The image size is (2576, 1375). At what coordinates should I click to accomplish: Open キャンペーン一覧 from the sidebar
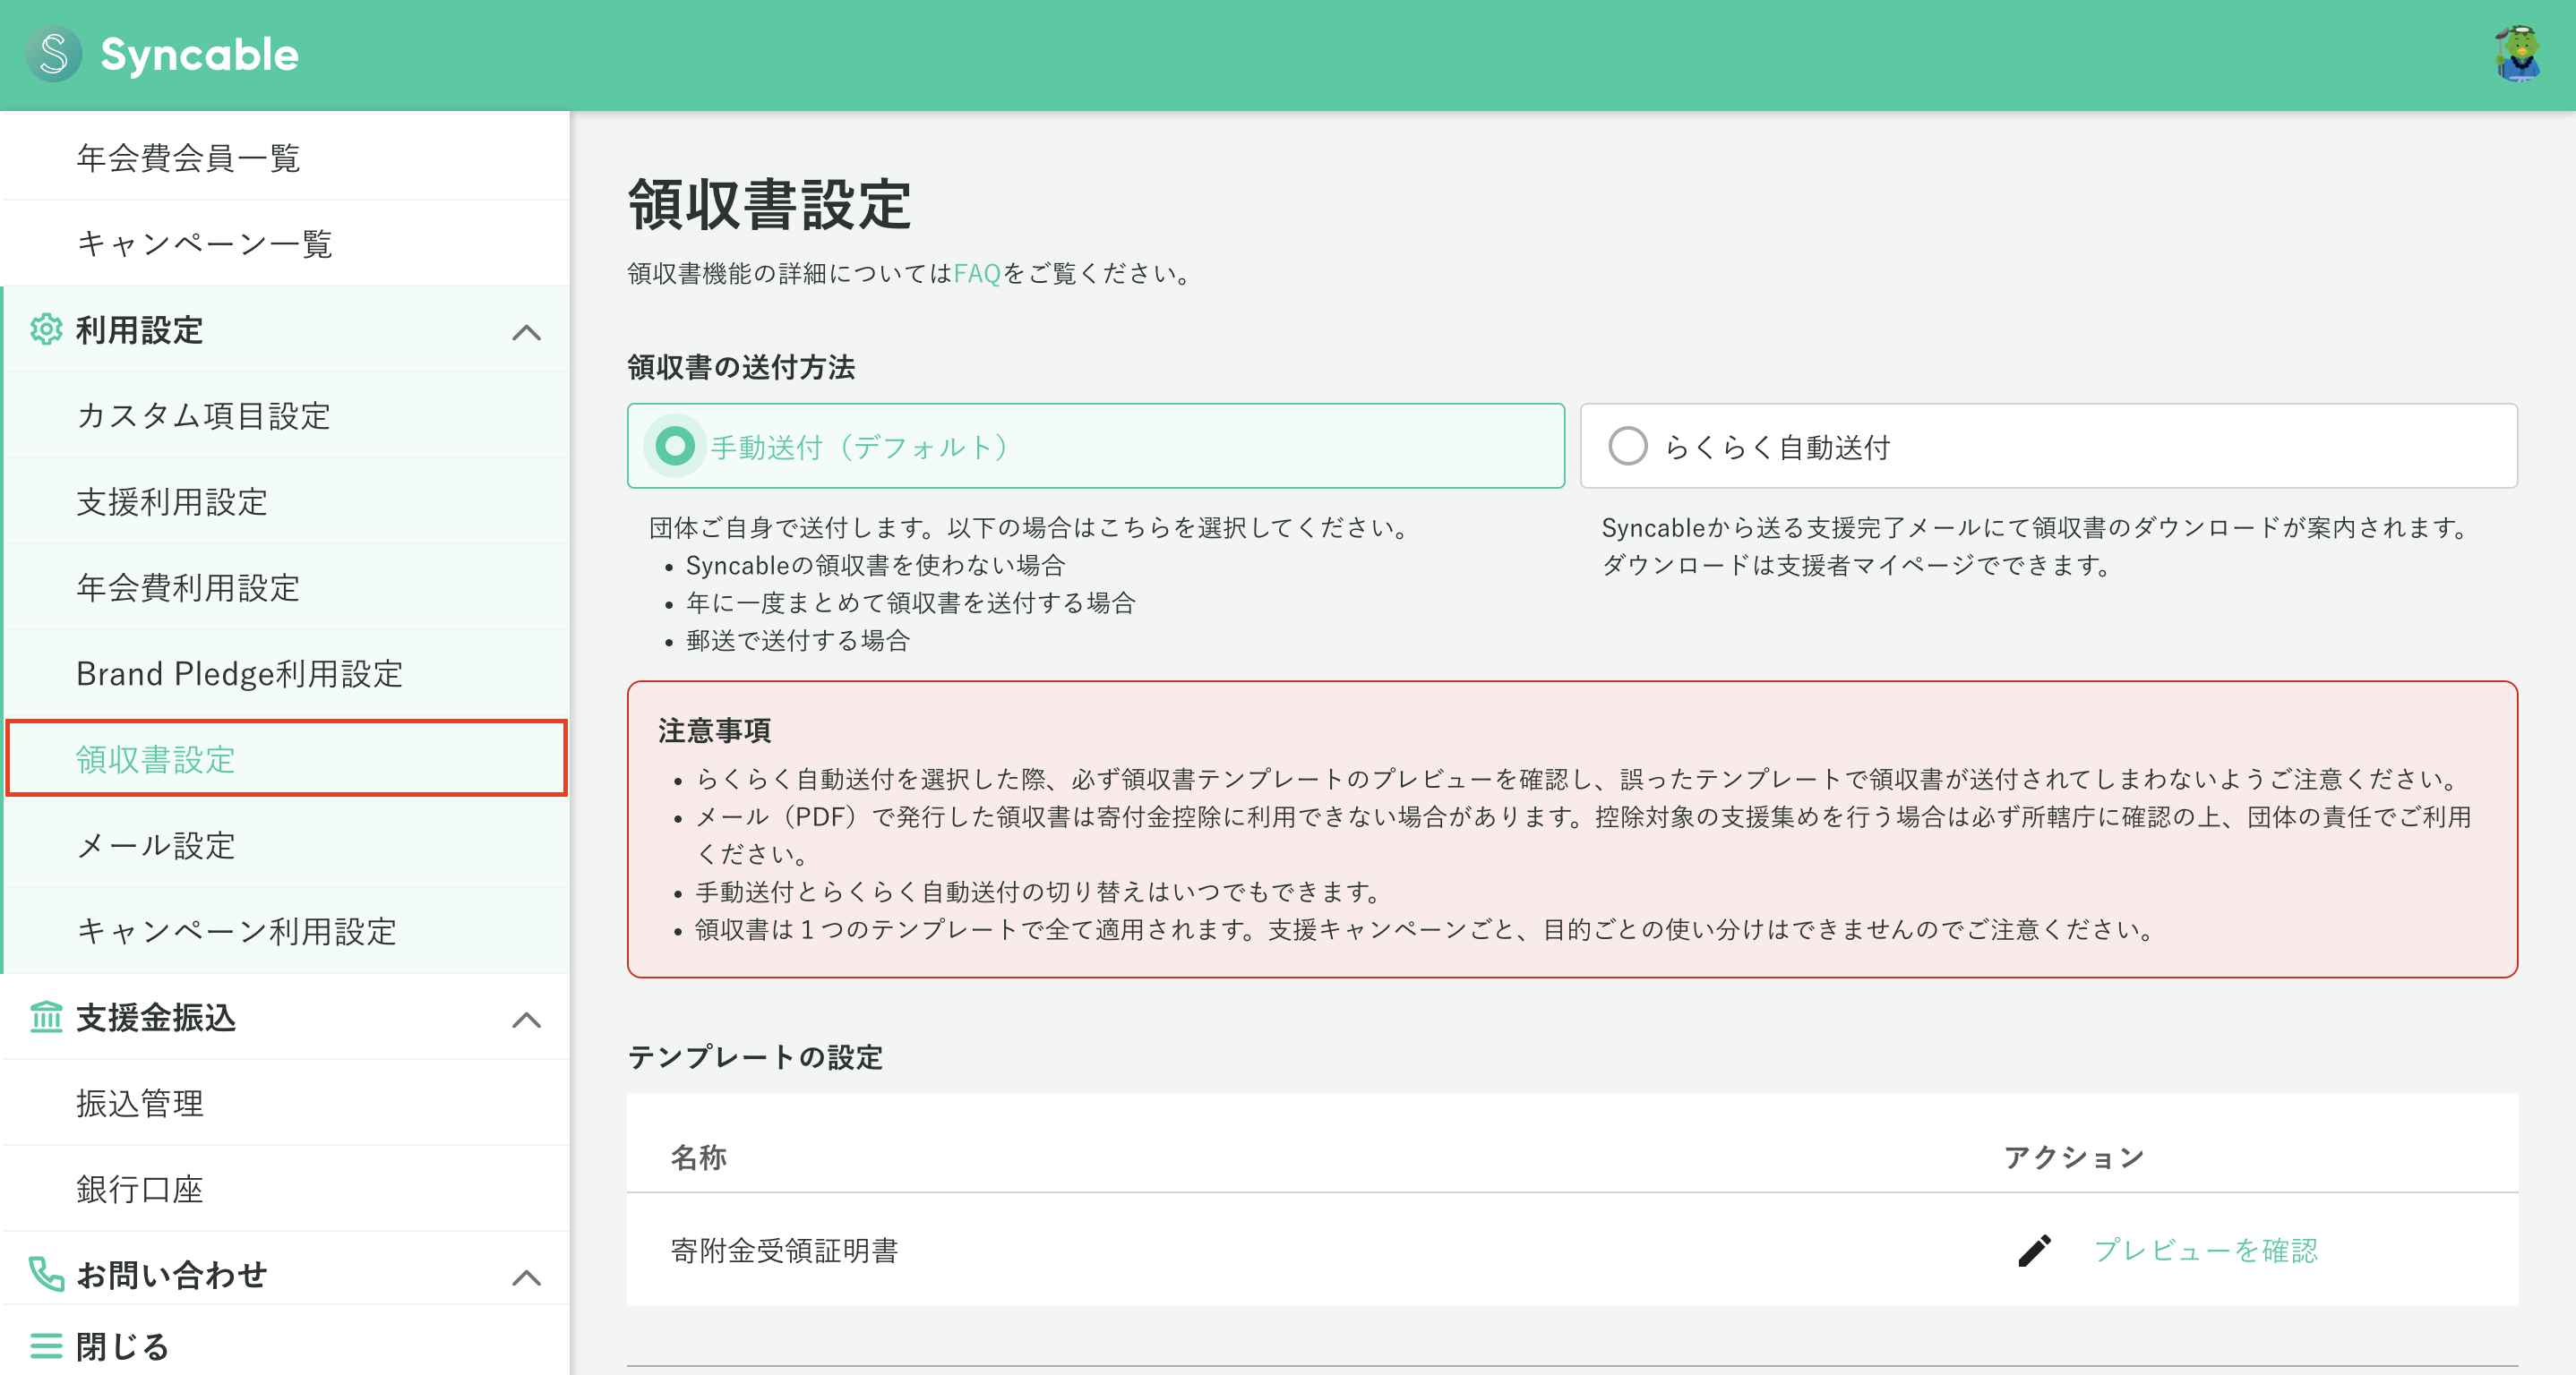(x=206, y=243)
